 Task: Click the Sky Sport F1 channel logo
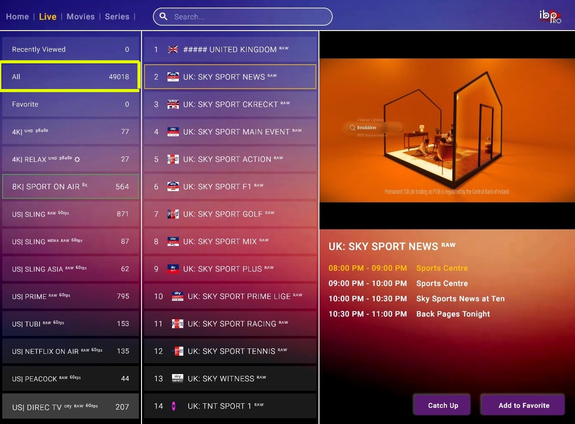click(173, 187)
